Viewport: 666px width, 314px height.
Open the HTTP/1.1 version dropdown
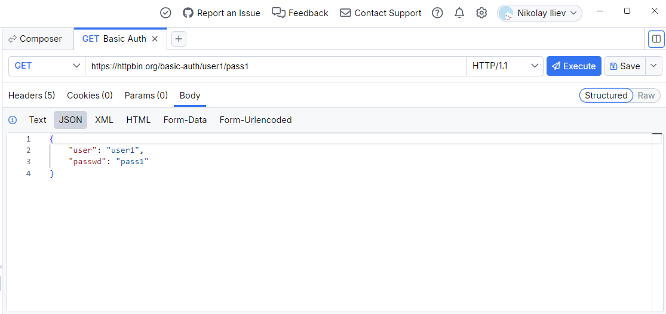(x=505, y=66)
